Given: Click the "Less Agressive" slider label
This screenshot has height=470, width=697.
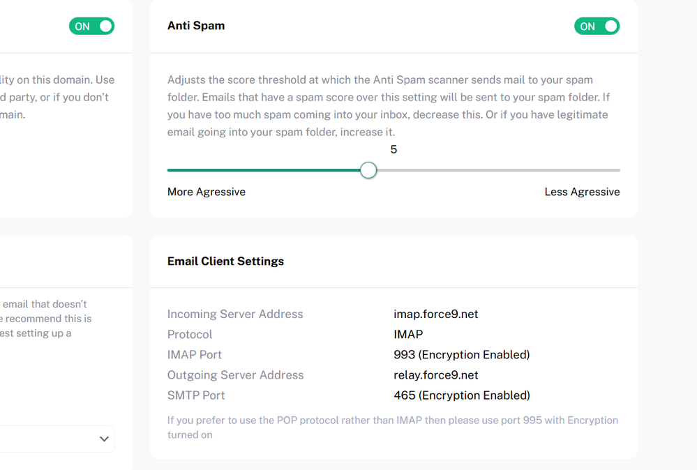Looking at the screenshot, I should (x=582, y=192).
